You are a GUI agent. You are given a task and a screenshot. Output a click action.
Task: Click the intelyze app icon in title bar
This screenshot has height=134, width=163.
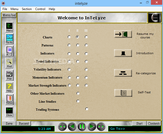click(3, 3)
